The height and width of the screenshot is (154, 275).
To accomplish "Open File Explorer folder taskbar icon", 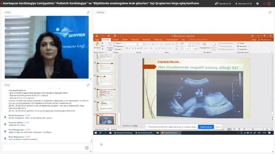I will pyautogui.click(x=158, y=133).
